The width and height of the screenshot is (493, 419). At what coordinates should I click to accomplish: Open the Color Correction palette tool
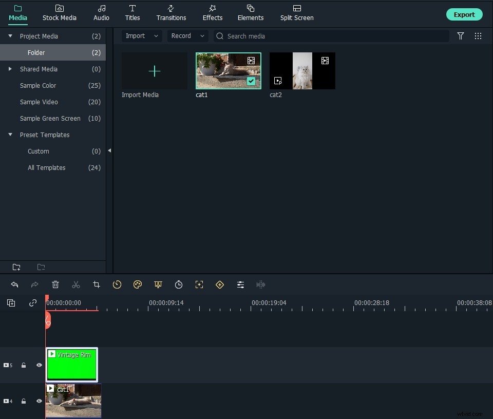(138, 285)
